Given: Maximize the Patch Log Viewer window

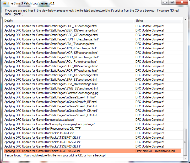Looking at the screenshot, I should (x=172, y=2).
